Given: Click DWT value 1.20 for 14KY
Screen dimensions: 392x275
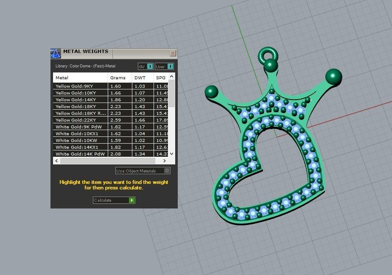Looking at the screenshot, I should click(140, 100).
